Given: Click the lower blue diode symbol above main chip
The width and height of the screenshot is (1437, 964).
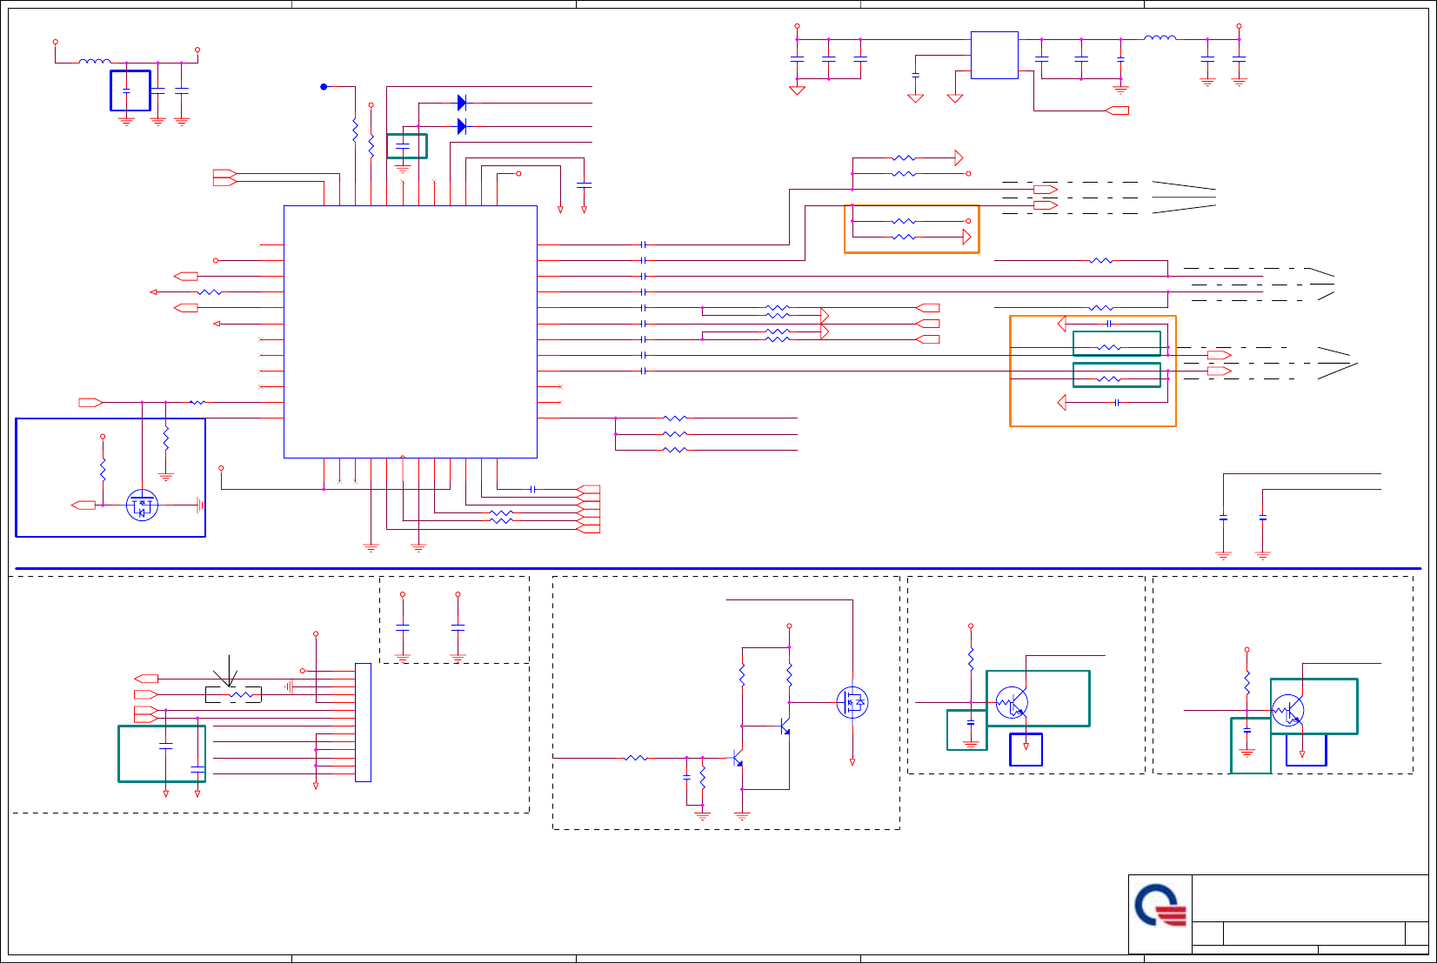Looking at the screenshot, I should [x=462, y=126].
